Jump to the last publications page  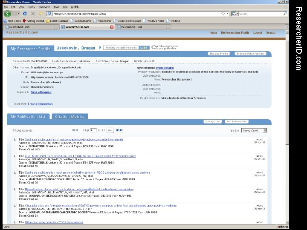pyautogui.click(x=121, y=130)
